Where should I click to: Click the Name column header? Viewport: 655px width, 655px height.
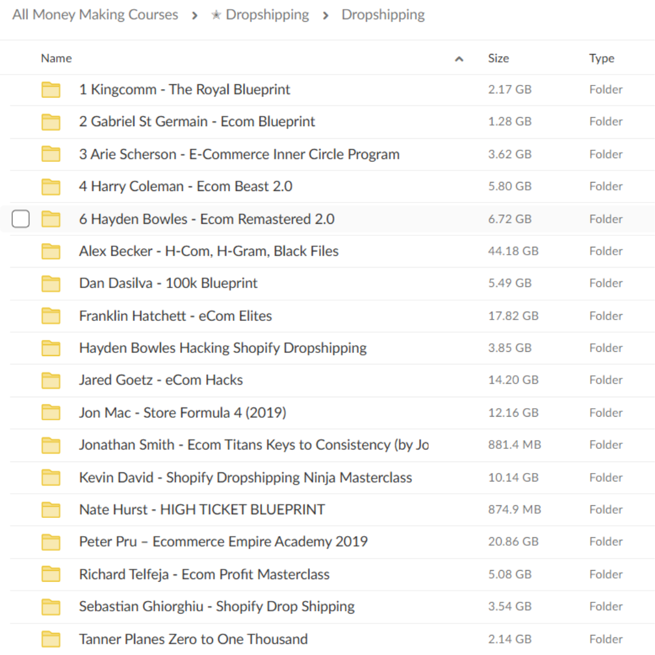point(56,58)
